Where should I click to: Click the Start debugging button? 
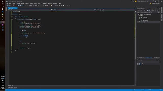(x=47, y=6)
